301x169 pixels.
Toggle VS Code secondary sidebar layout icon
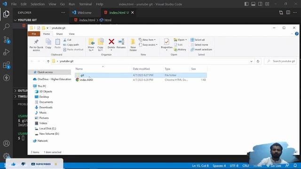(x=260, y=4)
